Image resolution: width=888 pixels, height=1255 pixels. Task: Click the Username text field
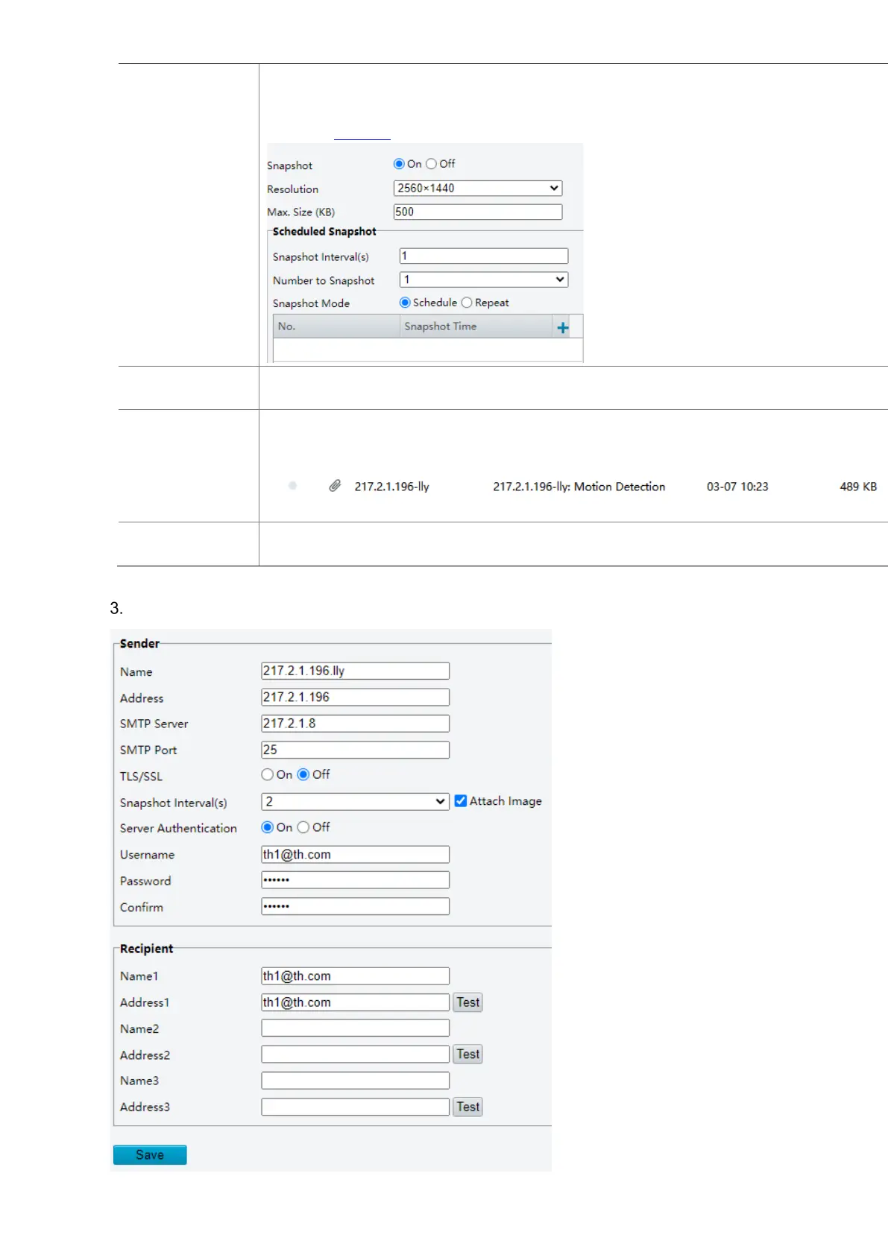click(x=355, y=855)
